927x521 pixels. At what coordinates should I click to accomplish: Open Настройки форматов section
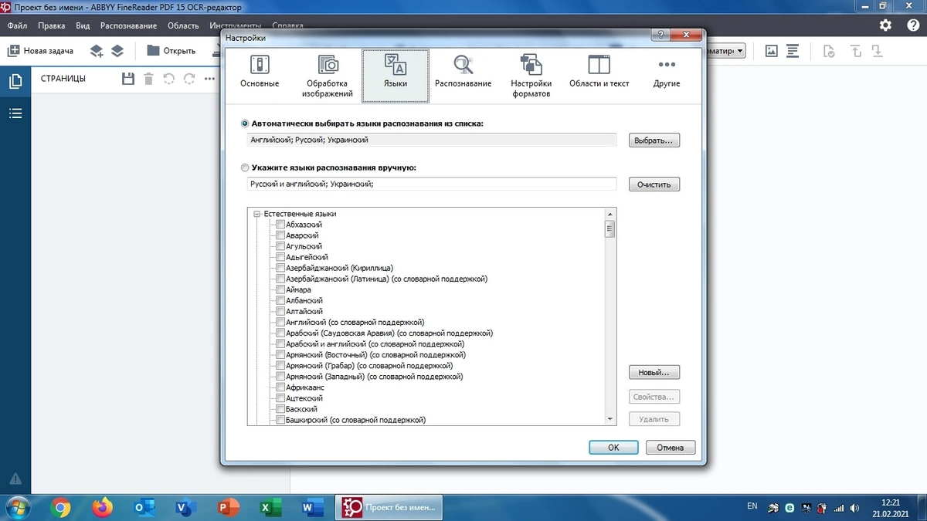click(x=531, y=76)
